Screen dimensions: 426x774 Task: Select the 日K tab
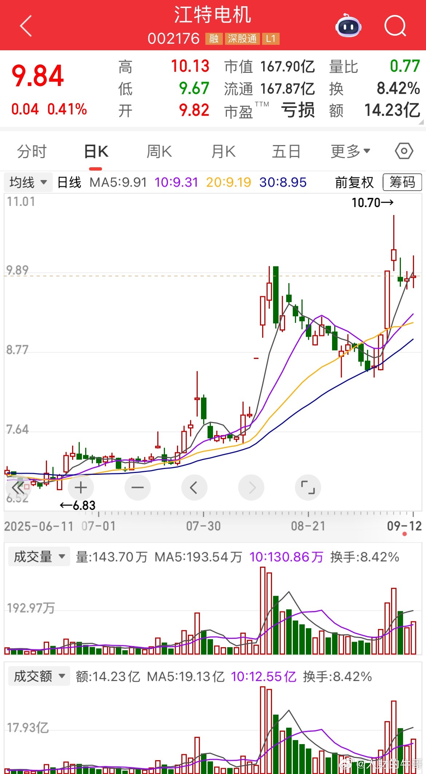coord(96,151)
